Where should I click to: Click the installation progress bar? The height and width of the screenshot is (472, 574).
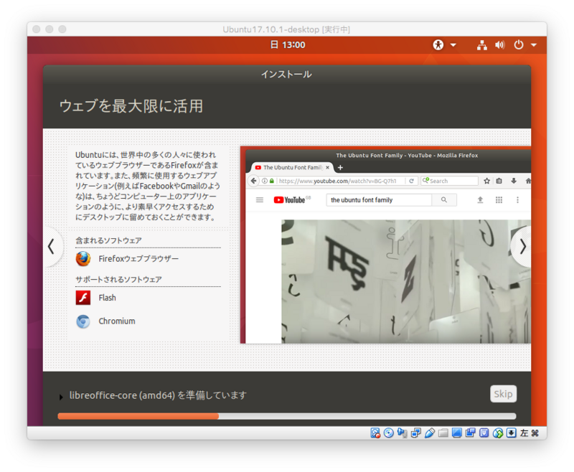click(287, 416)
